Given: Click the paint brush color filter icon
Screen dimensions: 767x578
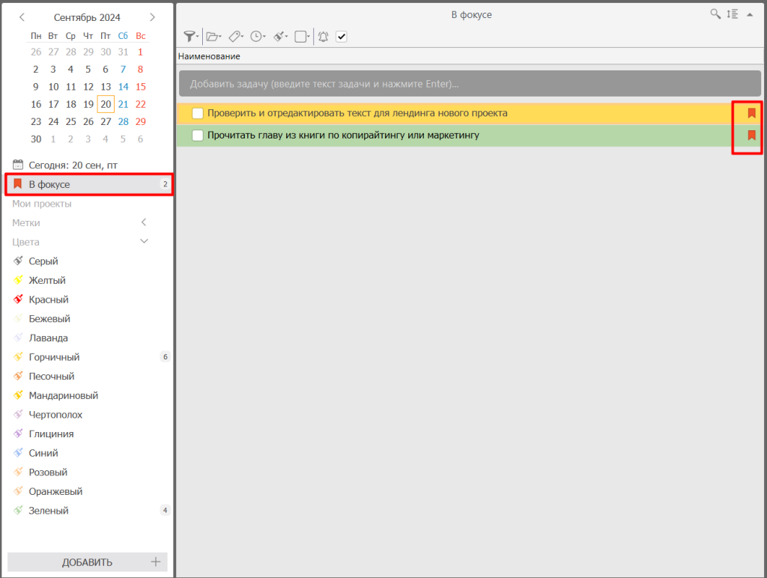Looking at the screenshot, I should click(x=280, y=36).
